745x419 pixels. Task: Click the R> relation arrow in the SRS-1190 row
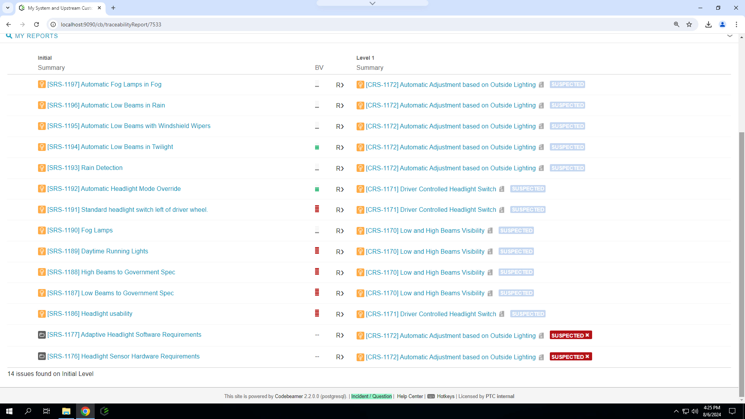340,231
